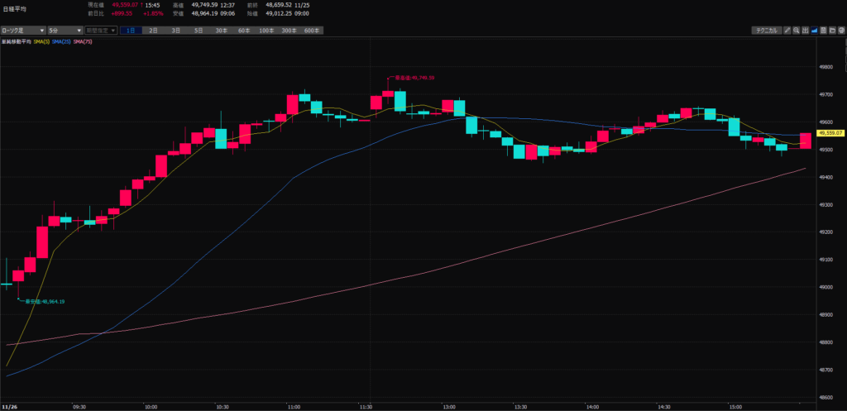Click the yellow current price tag 49,559.07
847x411 pixels.
coord(829,132)
